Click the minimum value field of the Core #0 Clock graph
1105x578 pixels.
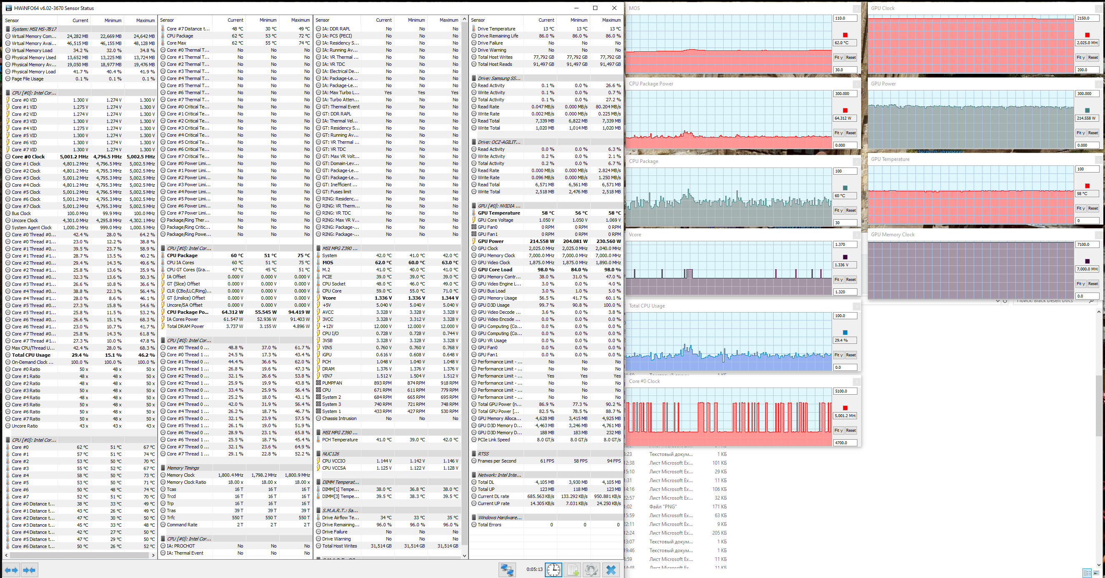(x=844, y=443)
